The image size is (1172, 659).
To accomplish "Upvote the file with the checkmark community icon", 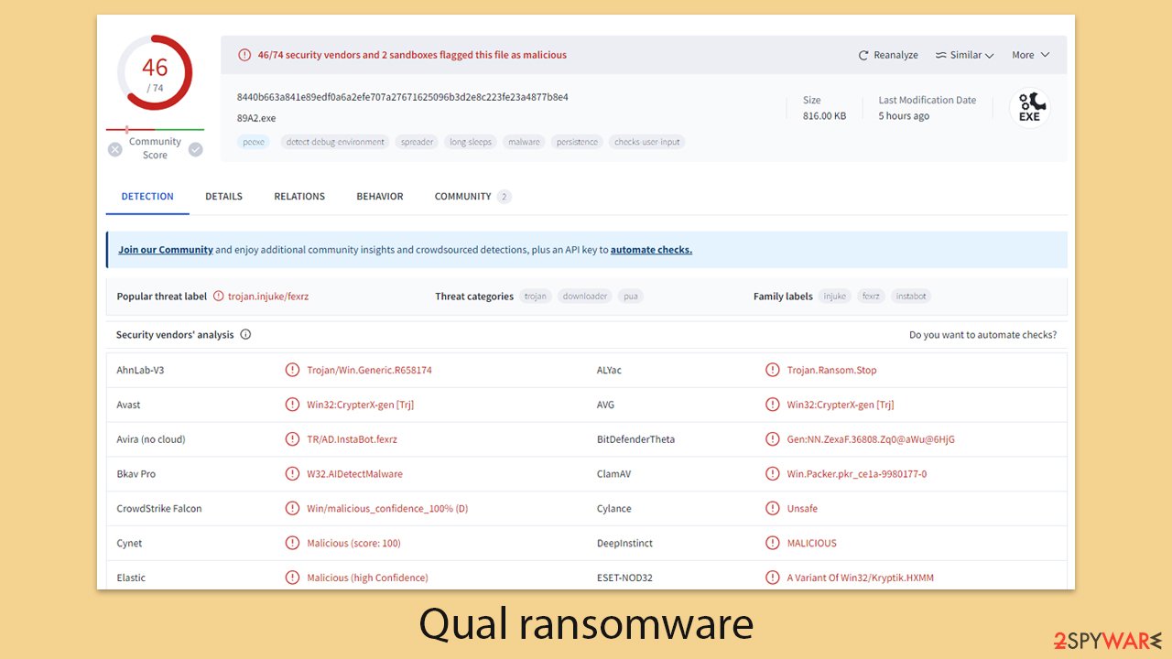I will pos(195,148).
